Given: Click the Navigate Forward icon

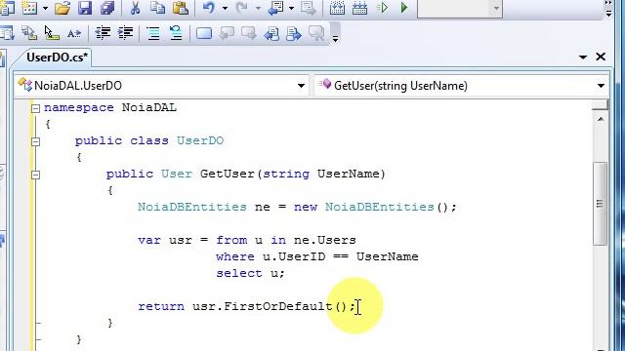Looking at the screenshot, I should click(309, 8).
